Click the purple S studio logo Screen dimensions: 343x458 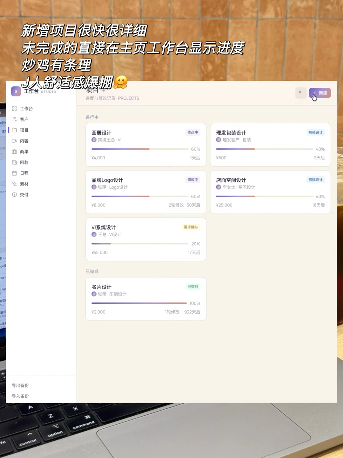[x=16, y=91]
